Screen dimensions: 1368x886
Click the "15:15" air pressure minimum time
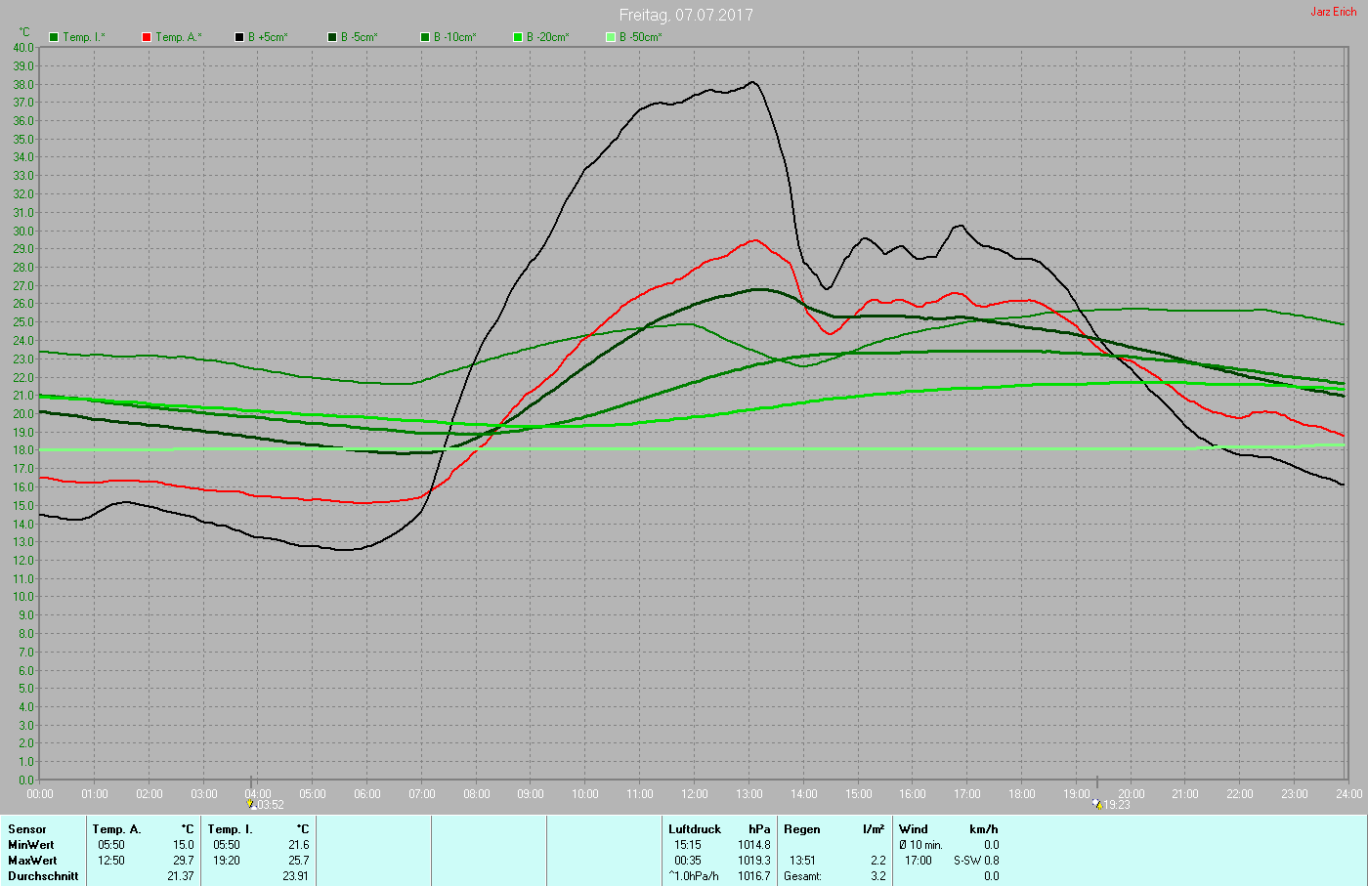688,845
